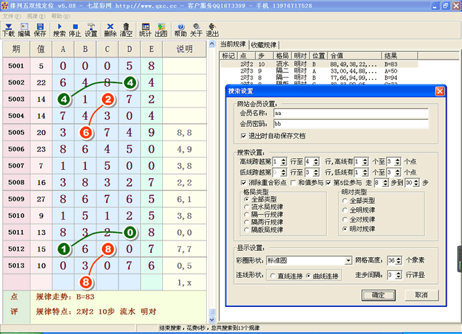Start search with 搜索 toolbar icon
The image size is (462, 334).
point(59,30)
